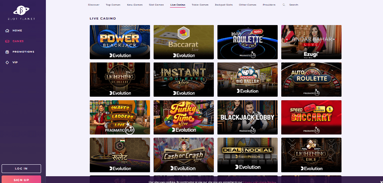Click the Promotions gift icon
Screen dimensions: 383x183
click(x=7, y=52)
